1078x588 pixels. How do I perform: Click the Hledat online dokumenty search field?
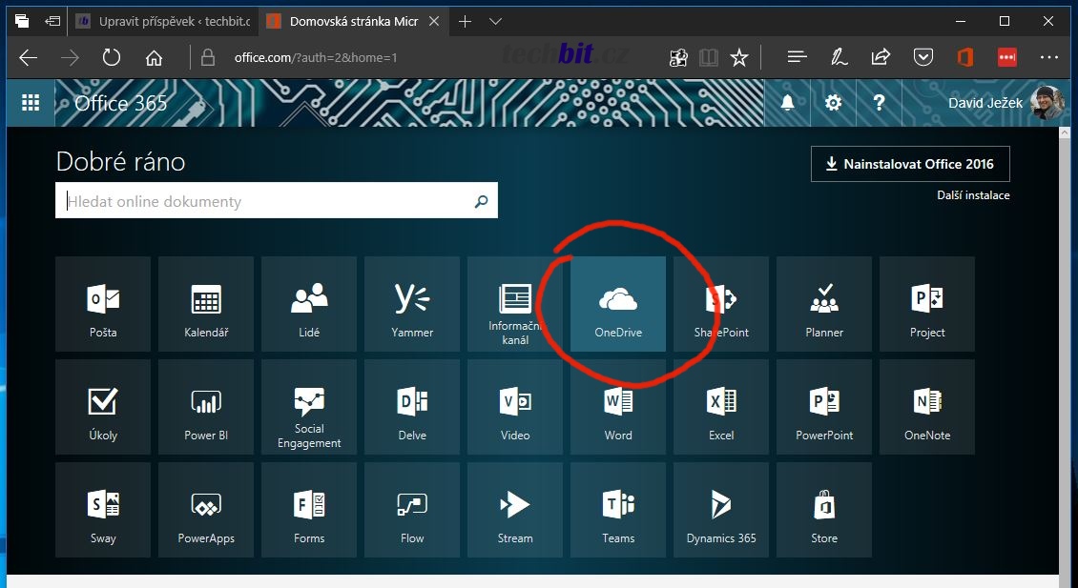(x=267, y=202)
